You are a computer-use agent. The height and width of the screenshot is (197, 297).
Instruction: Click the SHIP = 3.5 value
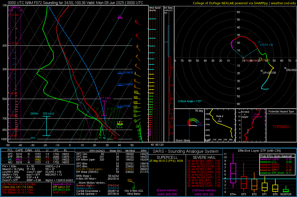(59, 192)
